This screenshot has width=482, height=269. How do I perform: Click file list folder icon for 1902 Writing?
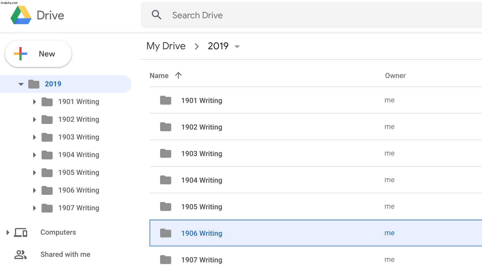pyautogui.click(x=166, y=127)
